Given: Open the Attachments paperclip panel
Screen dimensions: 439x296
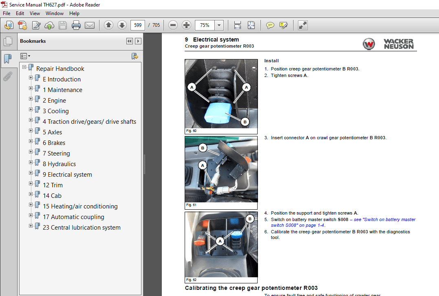Looking at the screenshot, I should [x=8, y=76].
